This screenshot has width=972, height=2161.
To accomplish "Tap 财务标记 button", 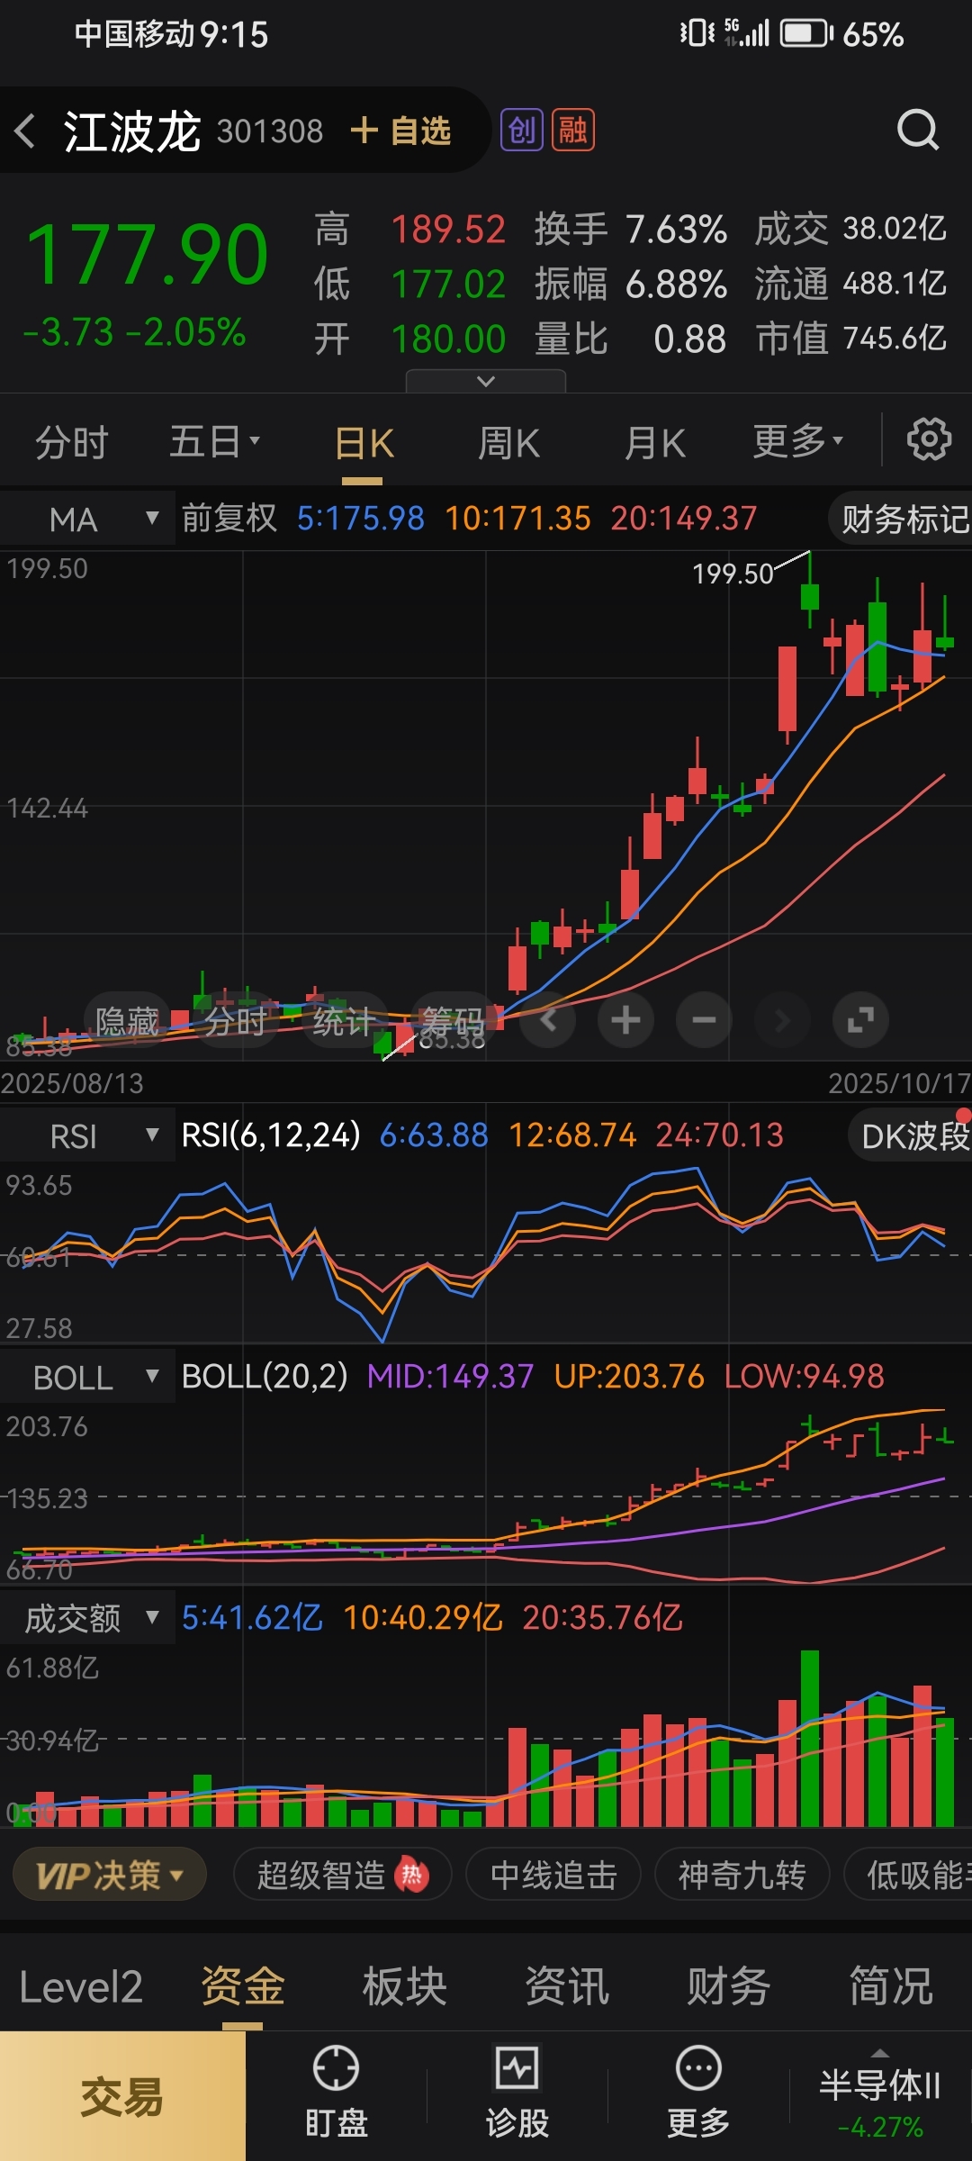I will pyautogui.click(x=901, y=519).
